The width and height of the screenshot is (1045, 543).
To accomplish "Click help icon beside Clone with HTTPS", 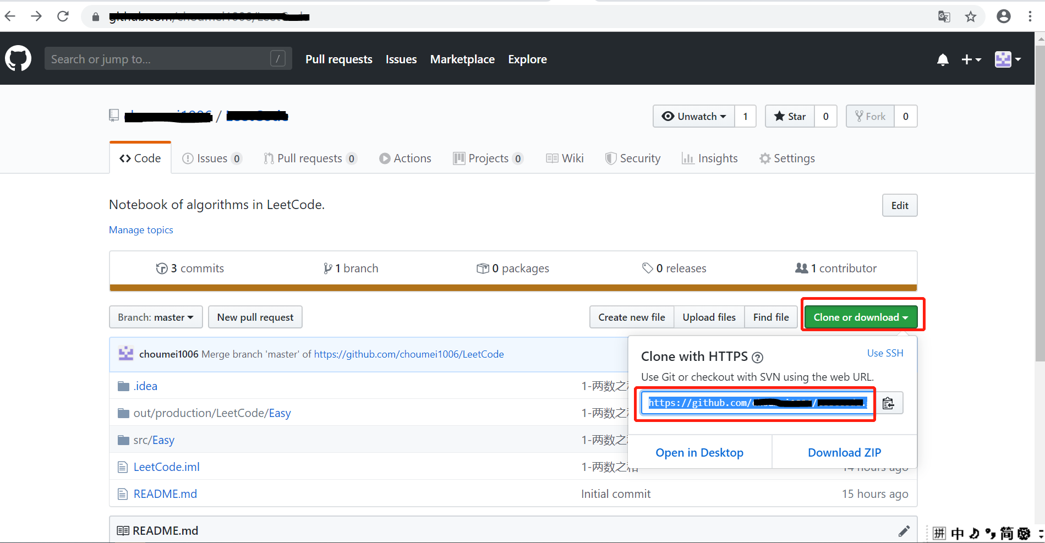I will click(758, 358).
